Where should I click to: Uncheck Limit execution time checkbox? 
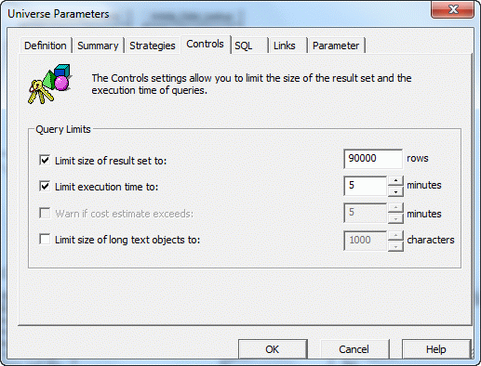pos(45,186)
